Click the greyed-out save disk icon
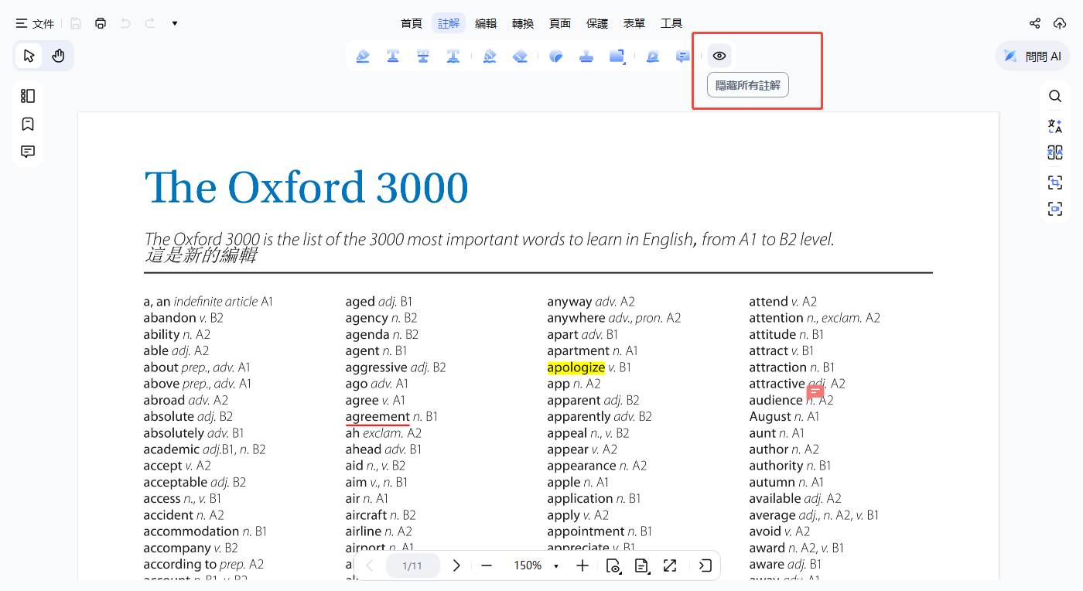Image resolution: width=1083 pixels, height=591 pixels. pos(76,23)
